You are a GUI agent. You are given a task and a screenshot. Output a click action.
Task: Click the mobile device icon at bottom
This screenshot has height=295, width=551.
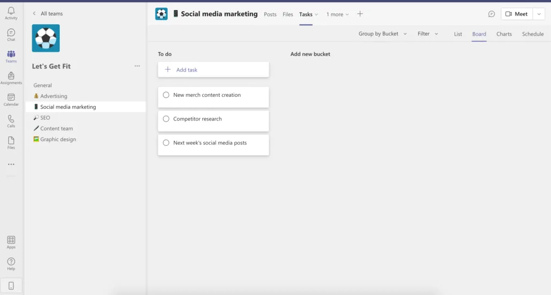pos(11,286)
